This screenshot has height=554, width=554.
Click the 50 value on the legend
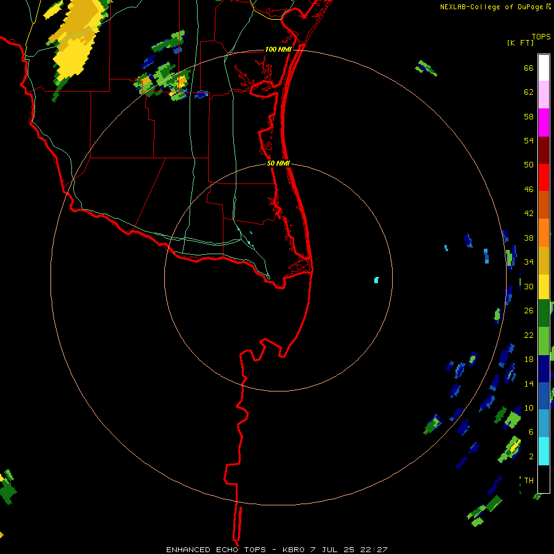click(529, 164)
